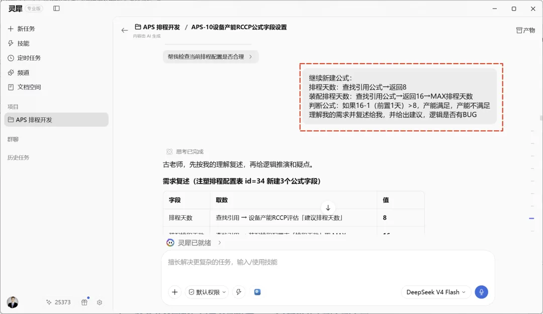Open the gift rewards icon
This screenshot has height=314, width=543.
(x=84, y=302)
